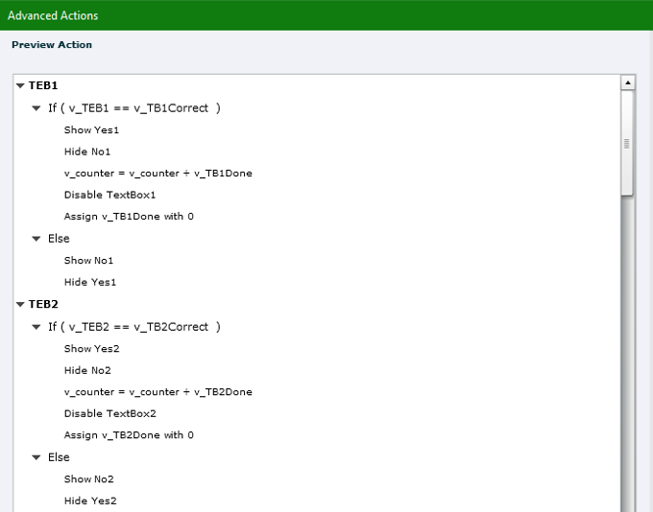The image size is (653, 512).
Task: Collapse the If v_TEB1 == v_TB1Correct branch
Action: coord(36,108)
